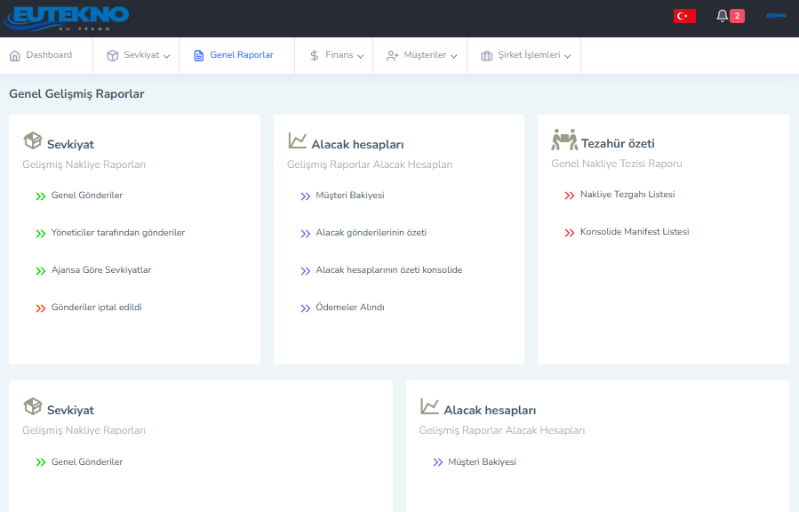Screen dimensions: 799x512
Task: Expand the Müşteriler dropdown menu
Action: (453, 56)
